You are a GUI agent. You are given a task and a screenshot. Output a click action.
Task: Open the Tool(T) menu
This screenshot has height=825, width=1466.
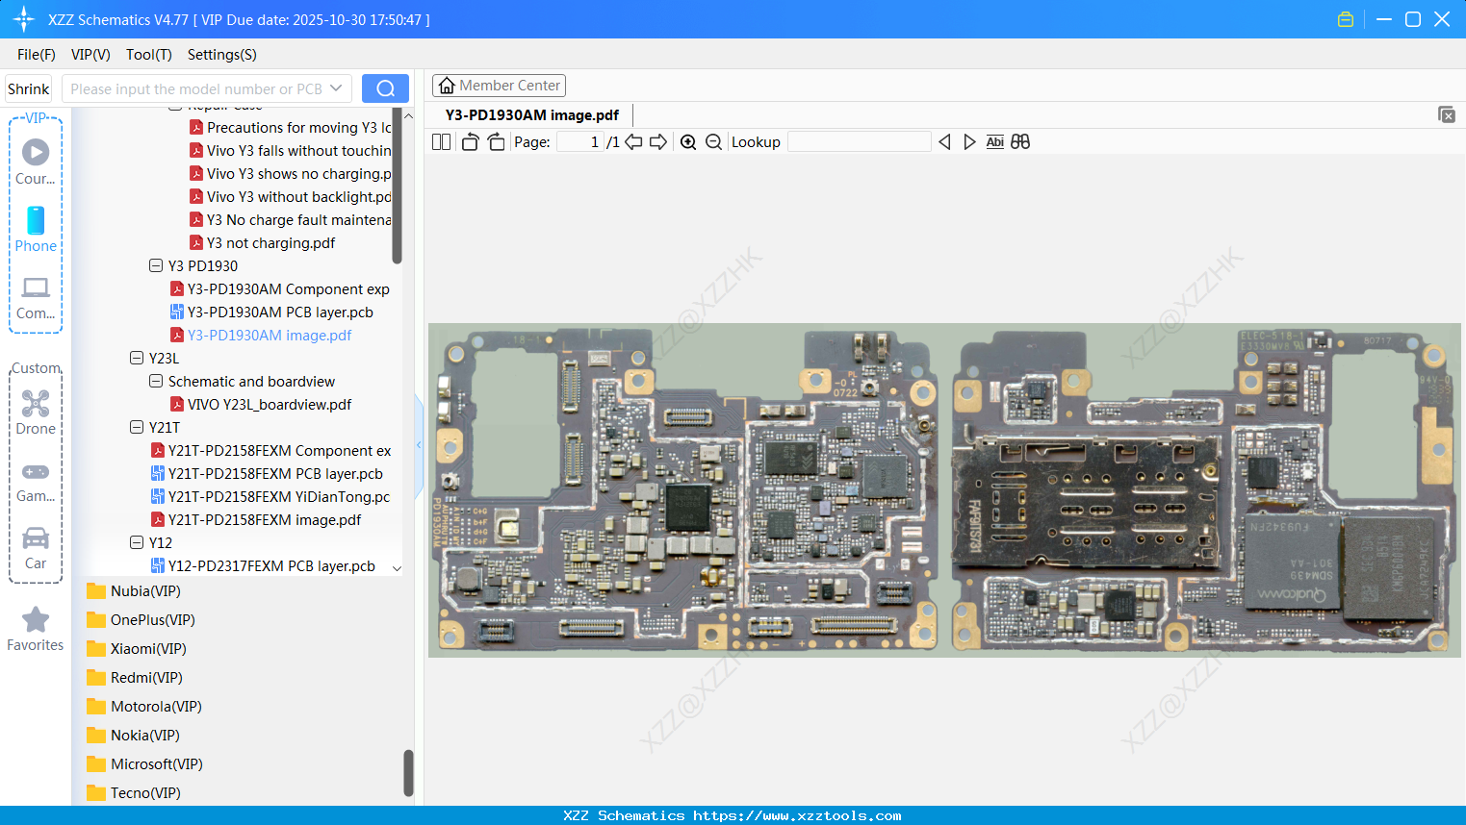click(x=149, y=55)
